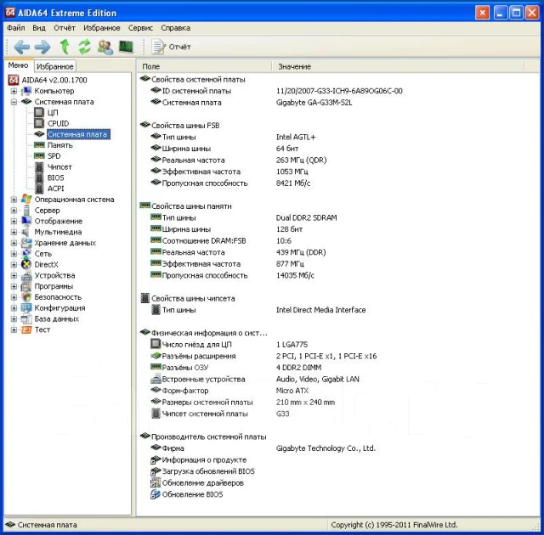544x535 pixels.
Task: Refresh the page with green arrows icon
Action: pyautogui.click(x=84, y=47)
